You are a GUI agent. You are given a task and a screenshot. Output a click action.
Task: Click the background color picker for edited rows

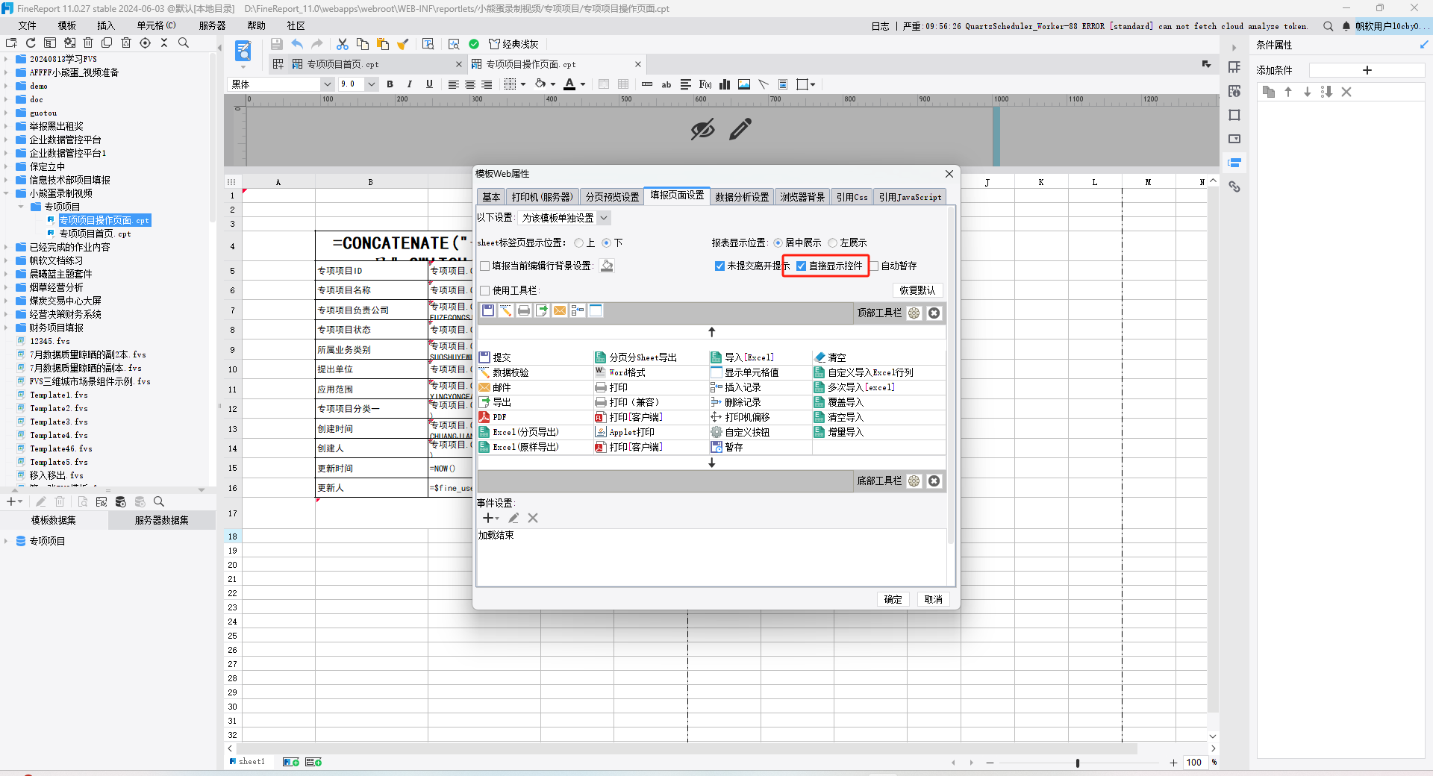(607, 266)
